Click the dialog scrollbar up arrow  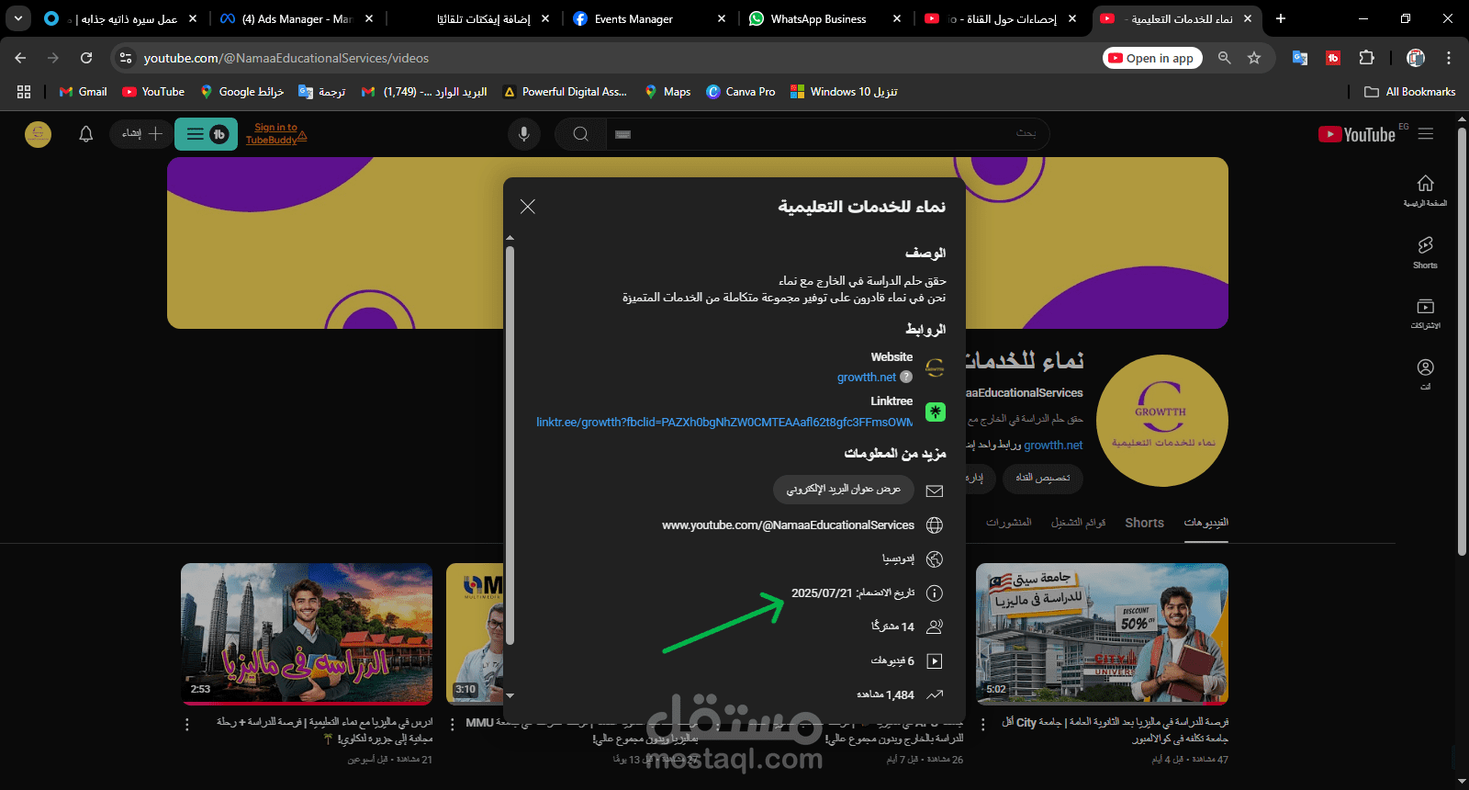[x=510, y=238]
